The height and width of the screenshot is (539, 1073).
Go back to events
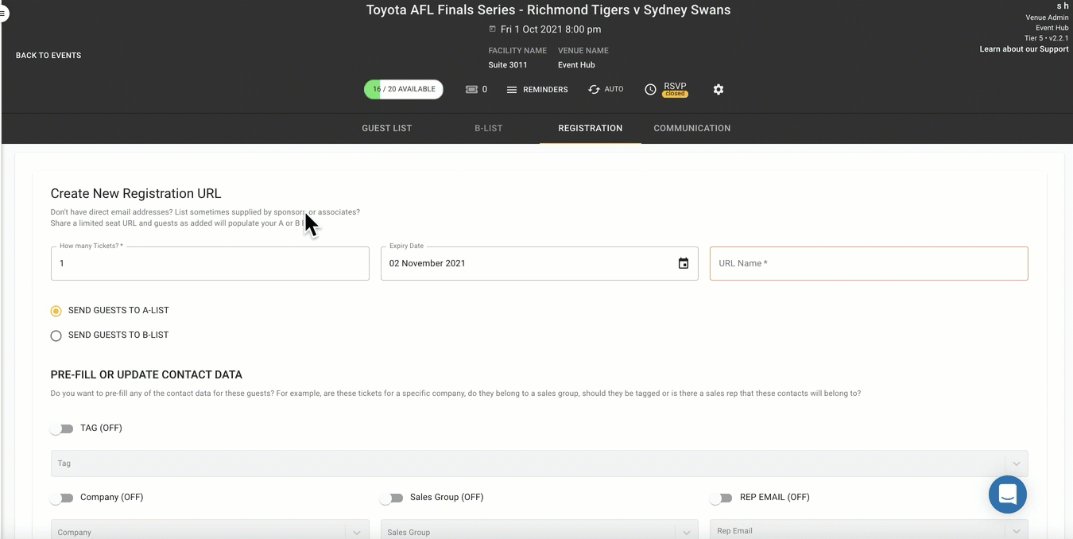[x=48, y=56]
